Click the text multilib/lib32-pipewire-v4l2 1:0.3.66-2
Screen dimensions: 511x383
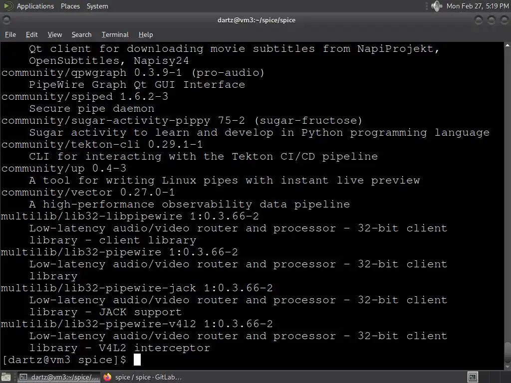(137, 324)
